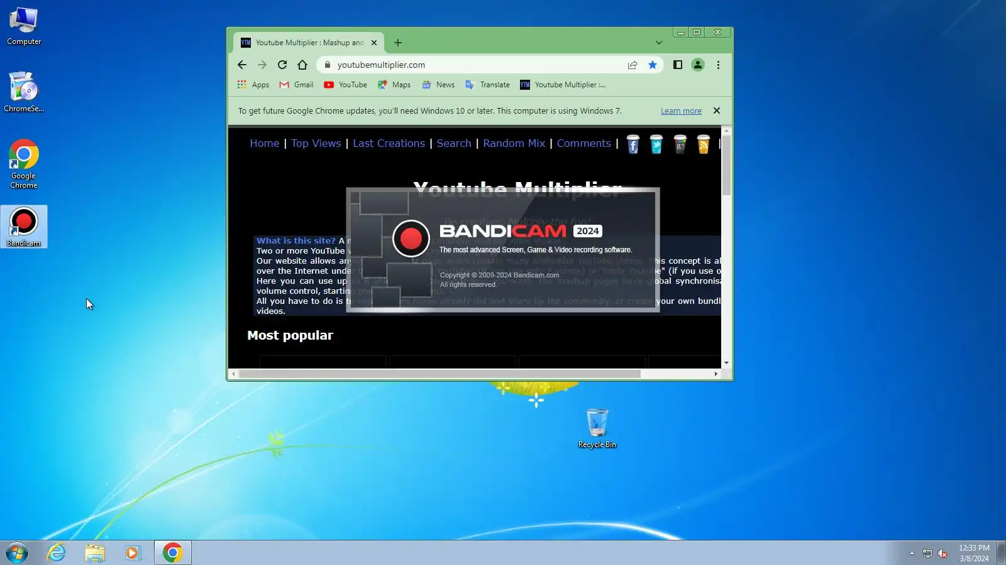
Task: Open the Windows Start menu
Action: [17, 552]
